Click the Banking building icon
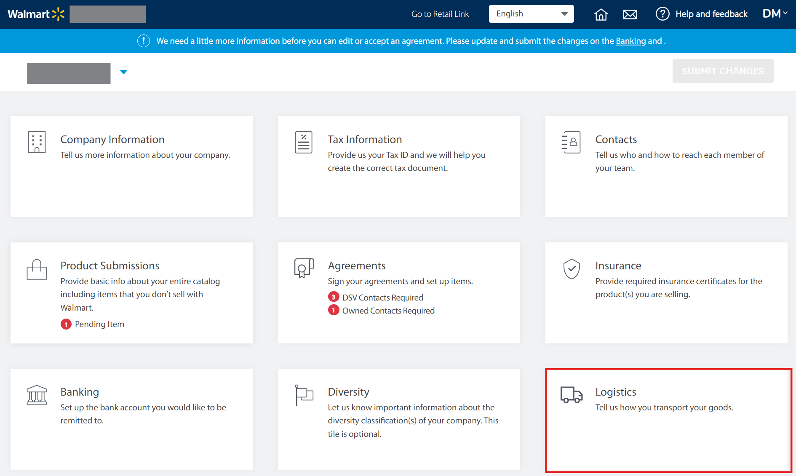This screenshot has width=796, height=476. click(37, 395)
